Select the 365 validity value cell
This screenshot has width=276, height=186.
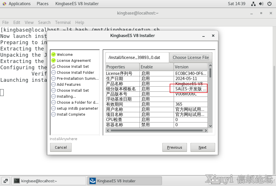(191, 104)
